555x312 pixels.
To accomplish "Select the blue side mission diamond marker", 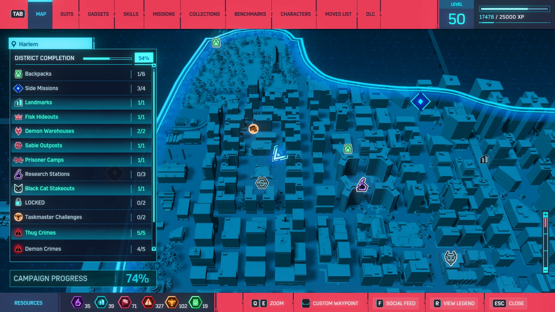I will pyautogui.click(x=420, y=101).
